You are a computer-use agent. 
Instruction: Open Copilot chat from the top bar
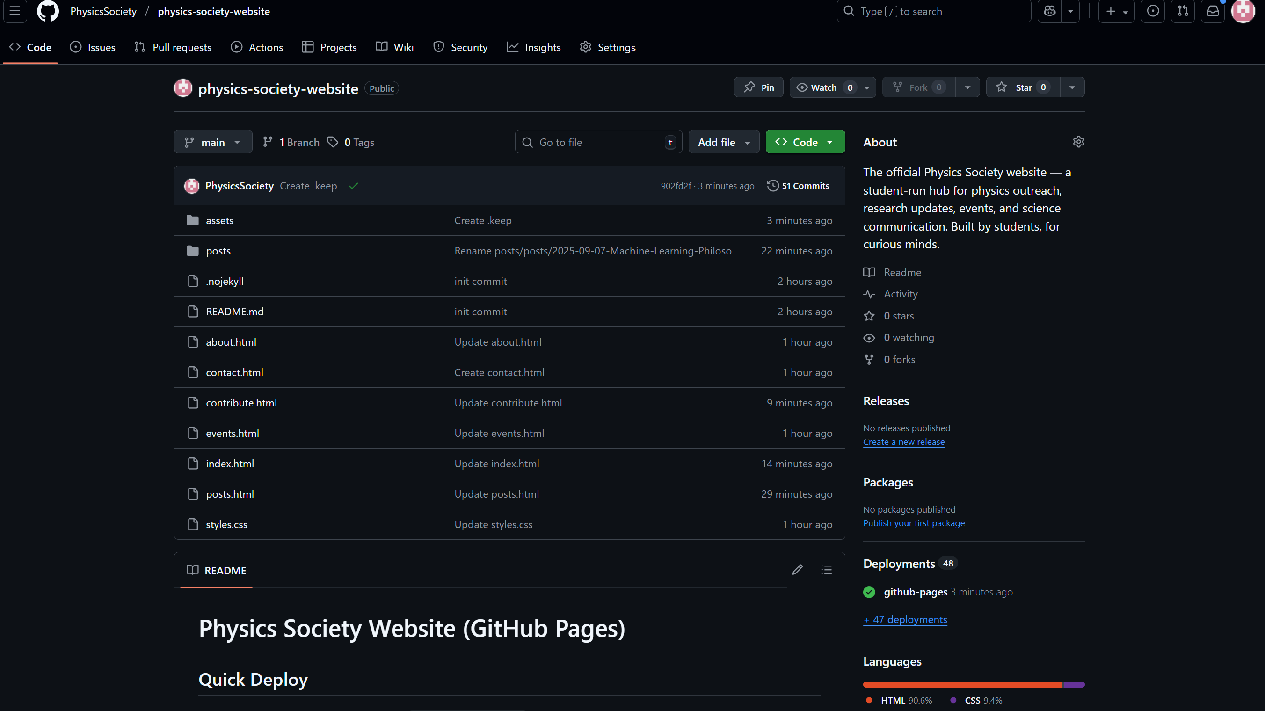1049,11
